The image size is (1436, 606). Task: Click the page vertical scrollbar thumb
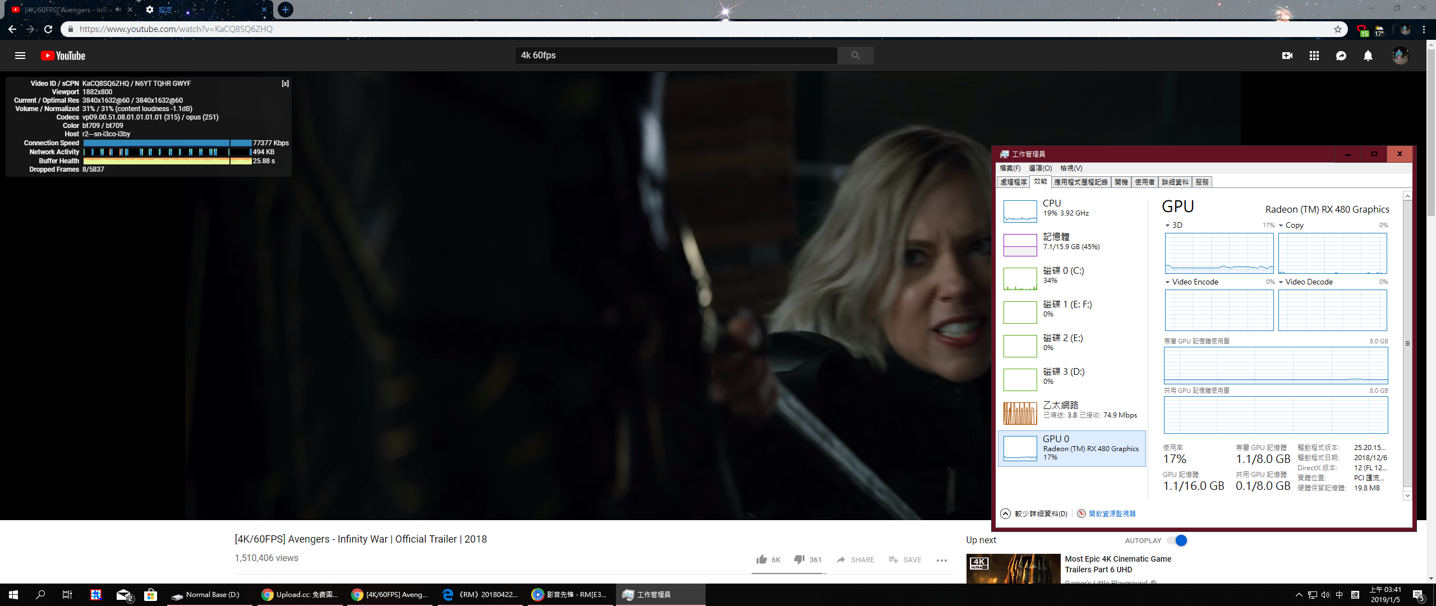(x=1431, y=132)
